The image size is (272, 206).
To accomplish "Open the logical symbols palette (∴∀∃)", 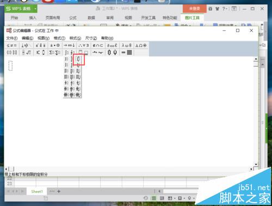I will [x=83, y=46].
